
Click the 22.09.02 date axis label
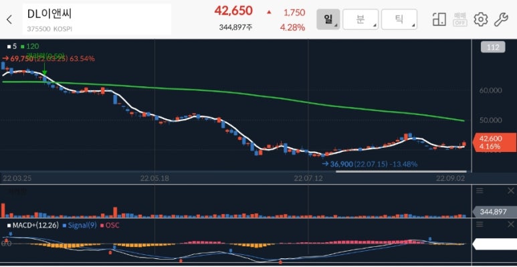point(450,179)
